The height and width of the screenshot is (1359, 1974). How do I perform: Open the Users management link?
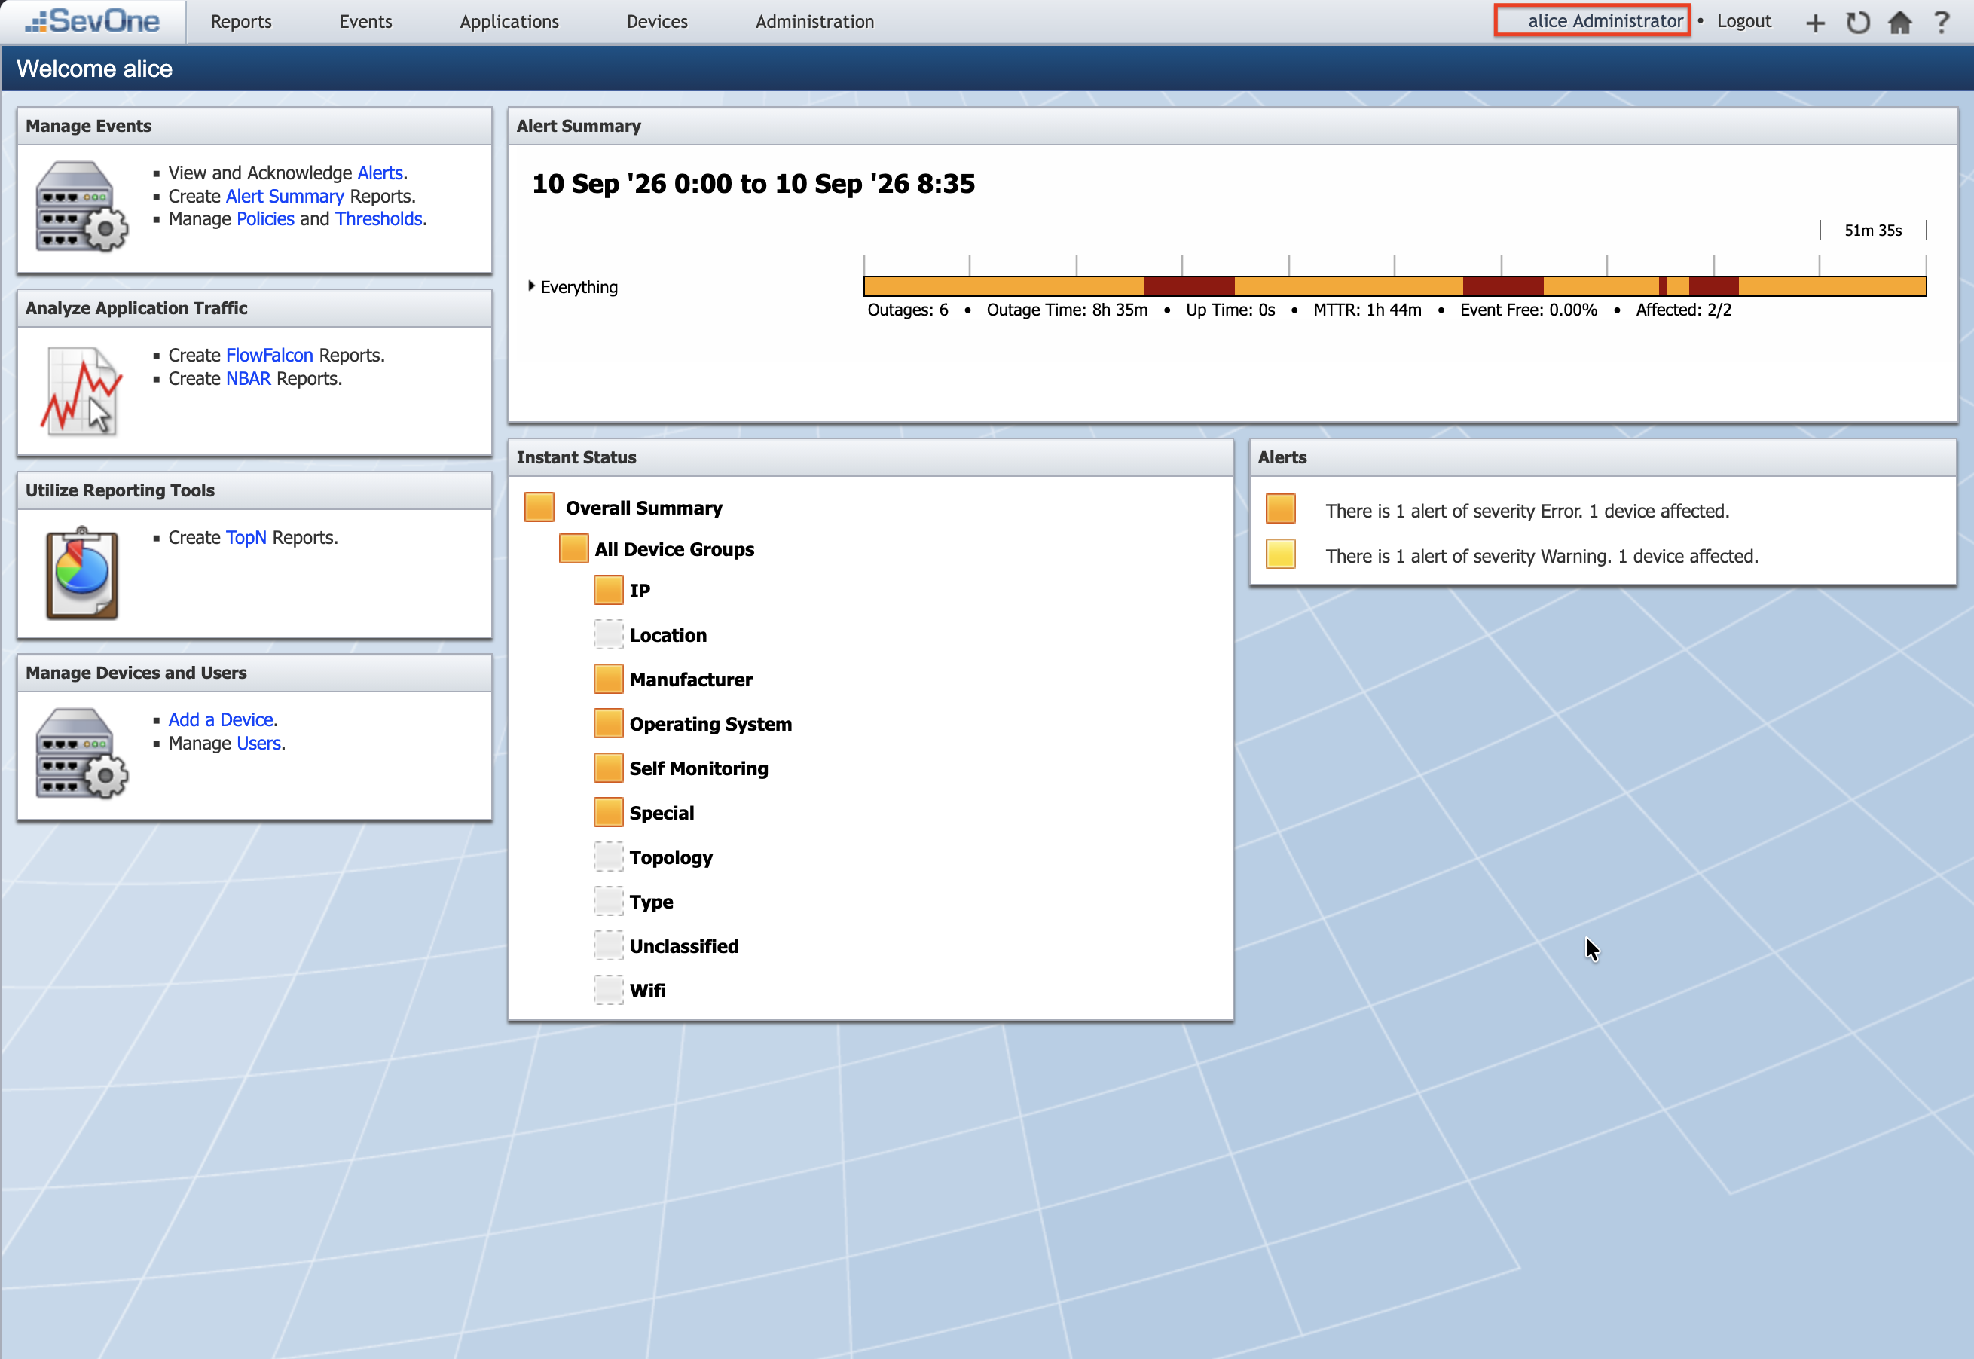click(x=259, y=743)
